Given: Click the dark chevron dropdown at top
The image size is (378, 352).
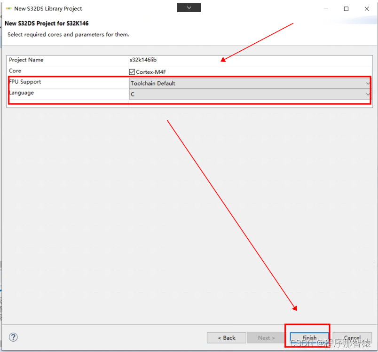Looking at the screenshot, I should (x=189, y=8).
